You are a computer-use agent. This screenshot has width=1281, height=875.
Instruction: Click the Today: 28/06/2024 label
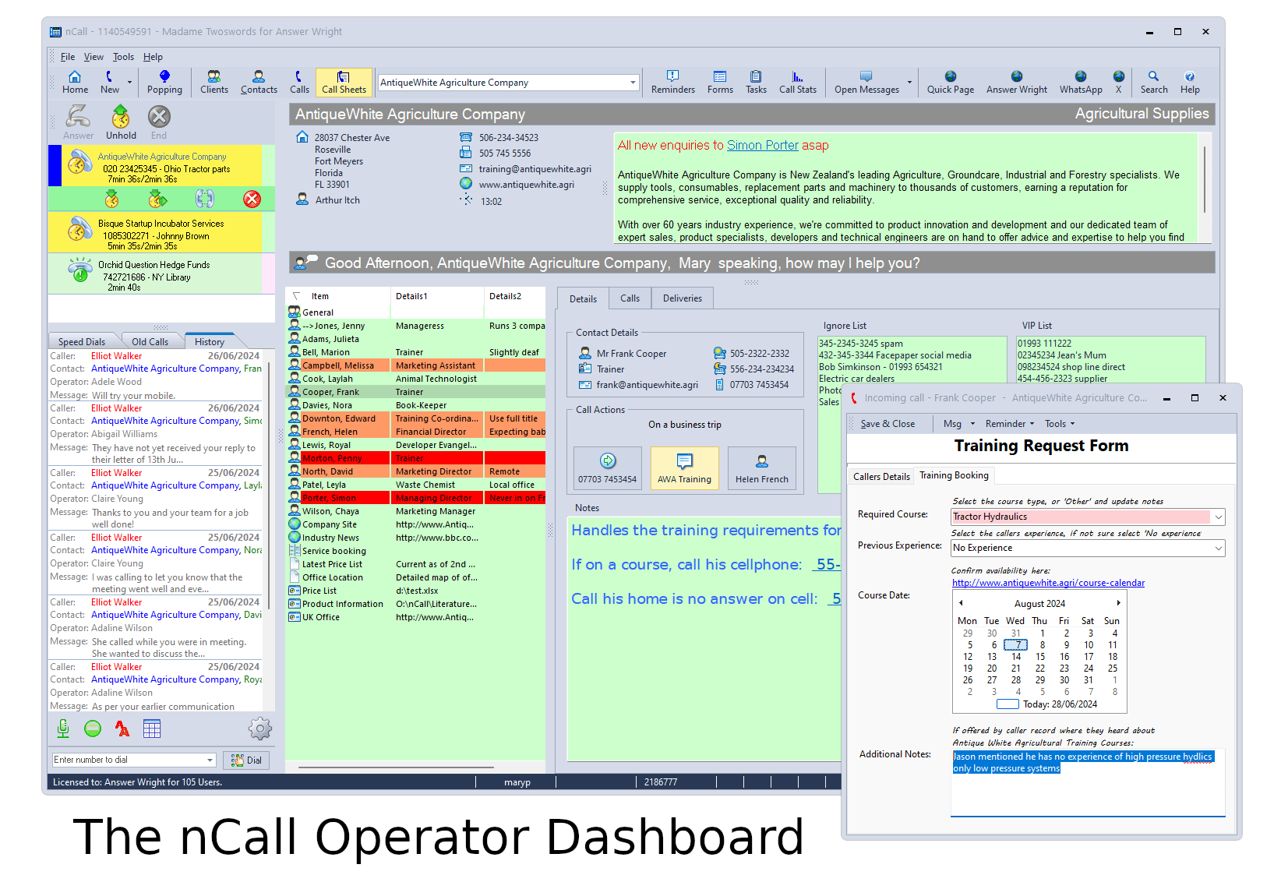tap(1060, 704)
